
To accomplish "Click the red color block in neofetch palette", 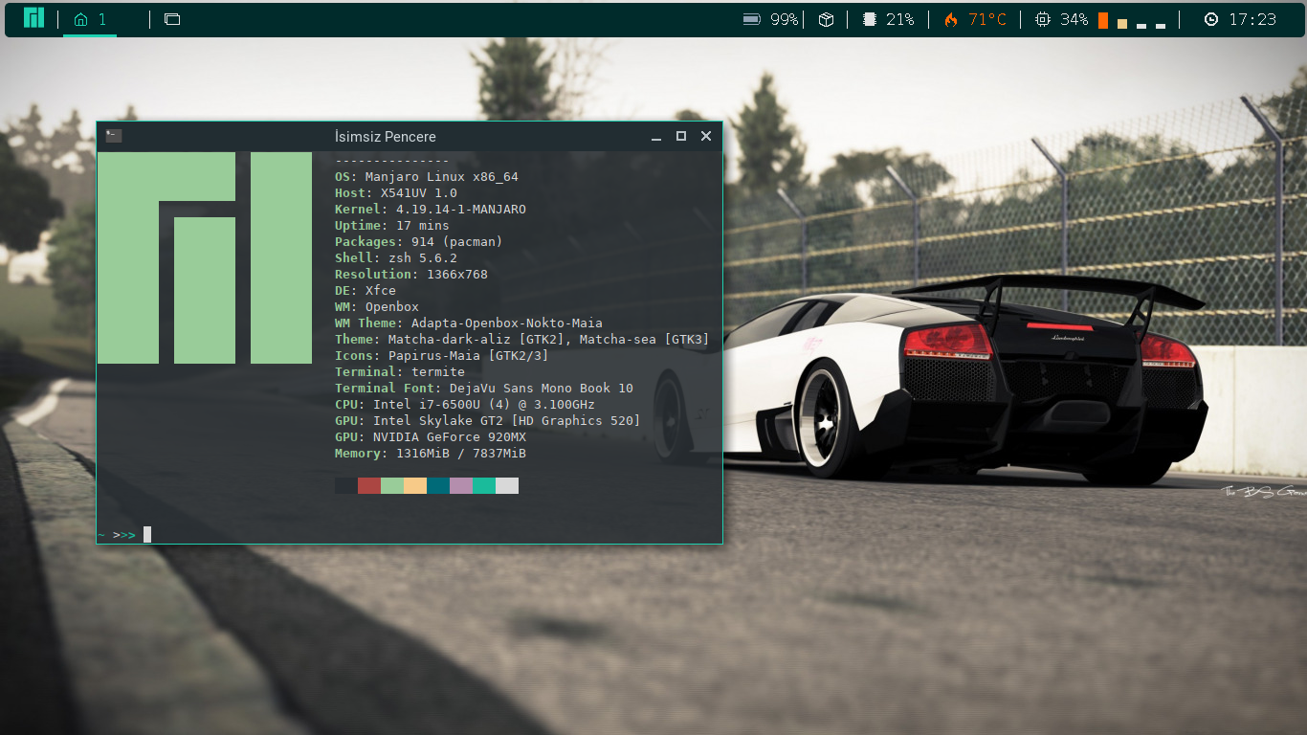I will point(369,486).
